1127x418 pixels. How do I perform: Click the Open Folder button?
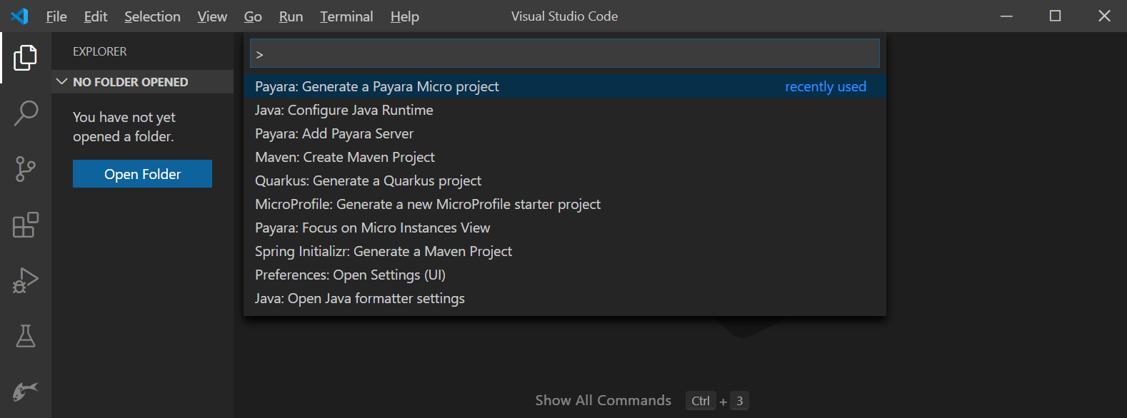(142, 174)
